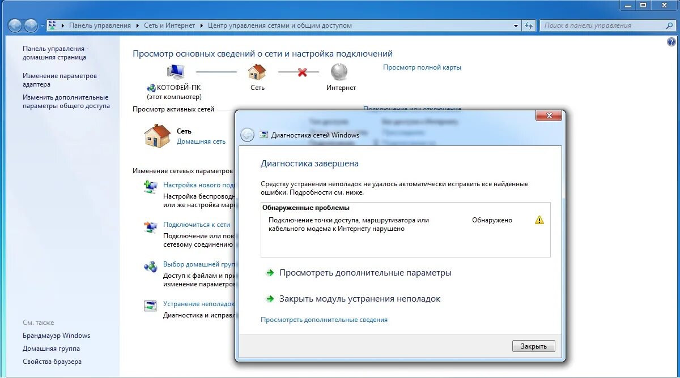
Task: Open Изменить дополнительные параметры общего доступа link
Action: click(66, 102)
